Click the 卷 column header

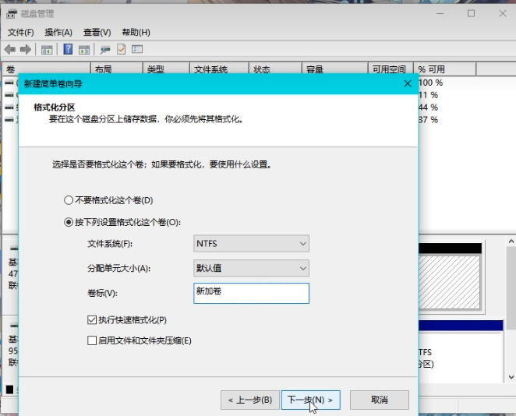46,69
